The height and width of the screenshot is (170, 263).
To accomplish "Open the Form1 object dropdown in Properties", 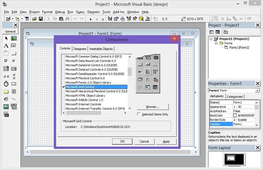I will (x=257, y=90).
